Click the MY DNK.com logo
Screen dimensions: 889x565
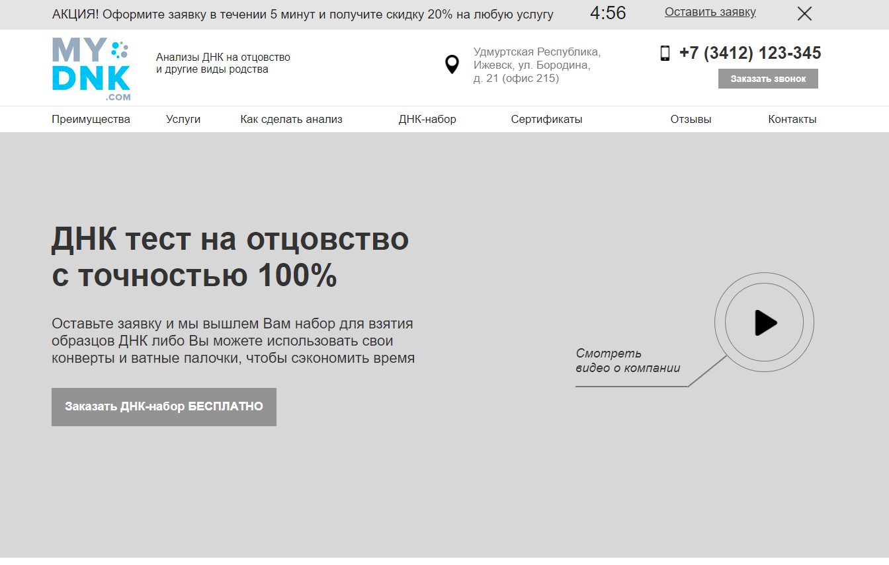(91, 69)
